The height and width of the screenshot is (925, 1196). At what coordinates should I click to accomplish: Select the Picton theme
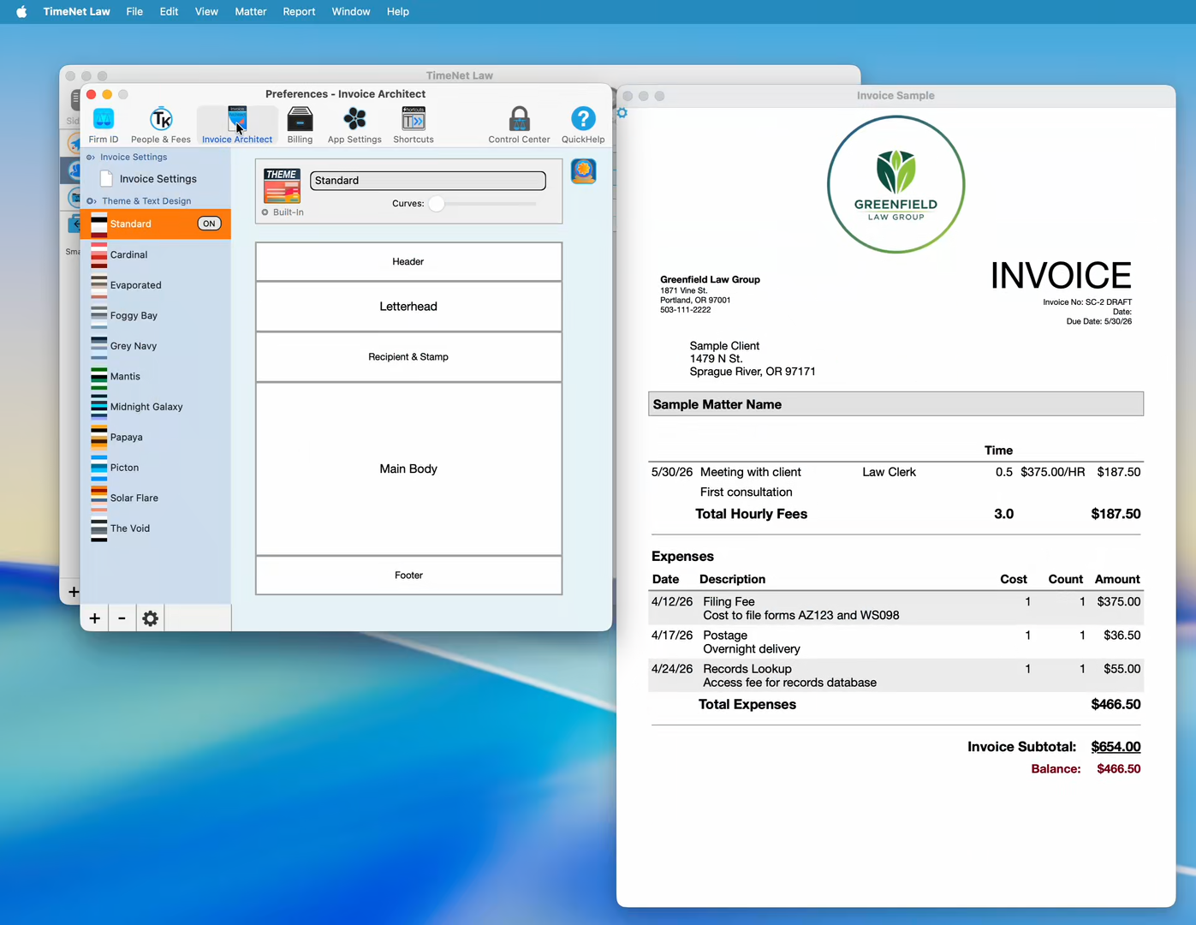156,468
